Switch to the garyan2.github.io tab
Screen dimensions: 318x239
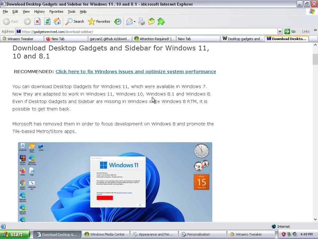tap(110, 39)
